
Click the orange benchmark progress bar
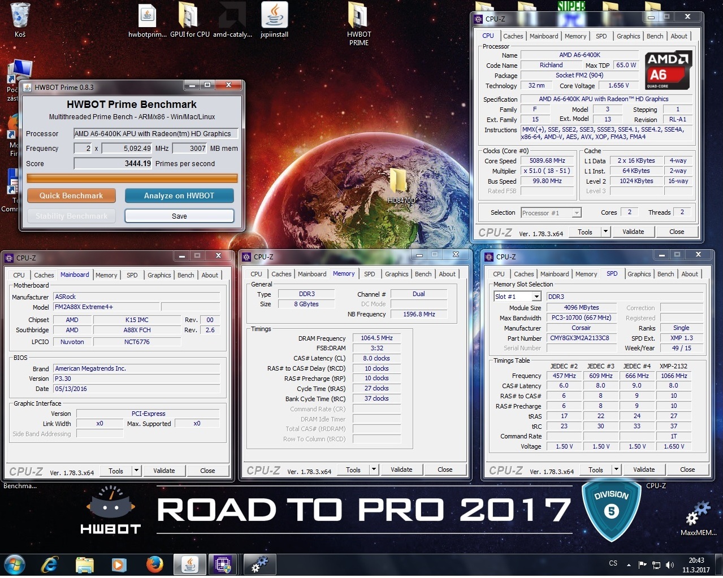pos(132,179)
